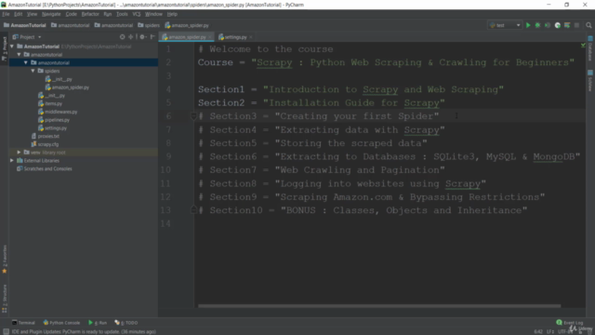The width and height of the screenshot is (595, 335).
Task: Click spiders breadcrumb in navigation bar
Action: (x=149, y=25)
